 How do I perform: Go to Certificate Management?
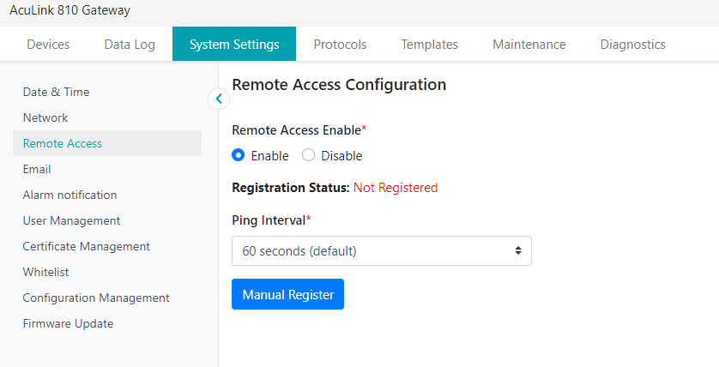(x=86, y=246)
